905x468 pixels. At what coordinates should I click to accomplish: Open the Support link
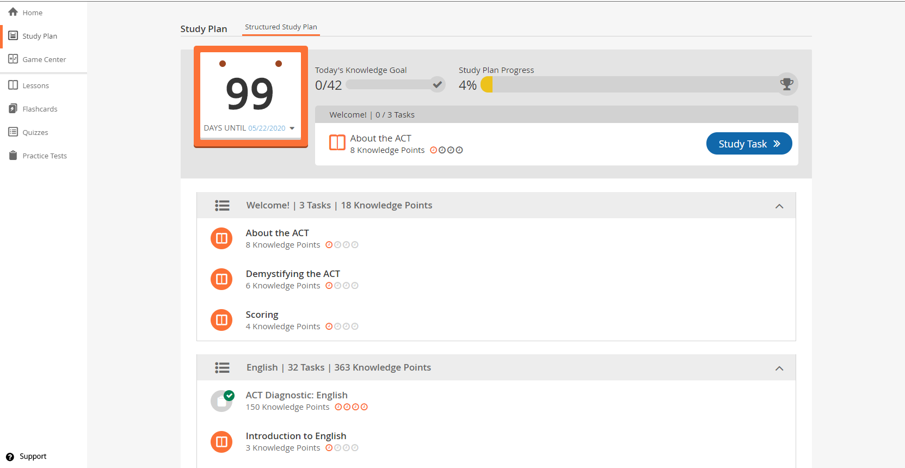click(33, 457)
